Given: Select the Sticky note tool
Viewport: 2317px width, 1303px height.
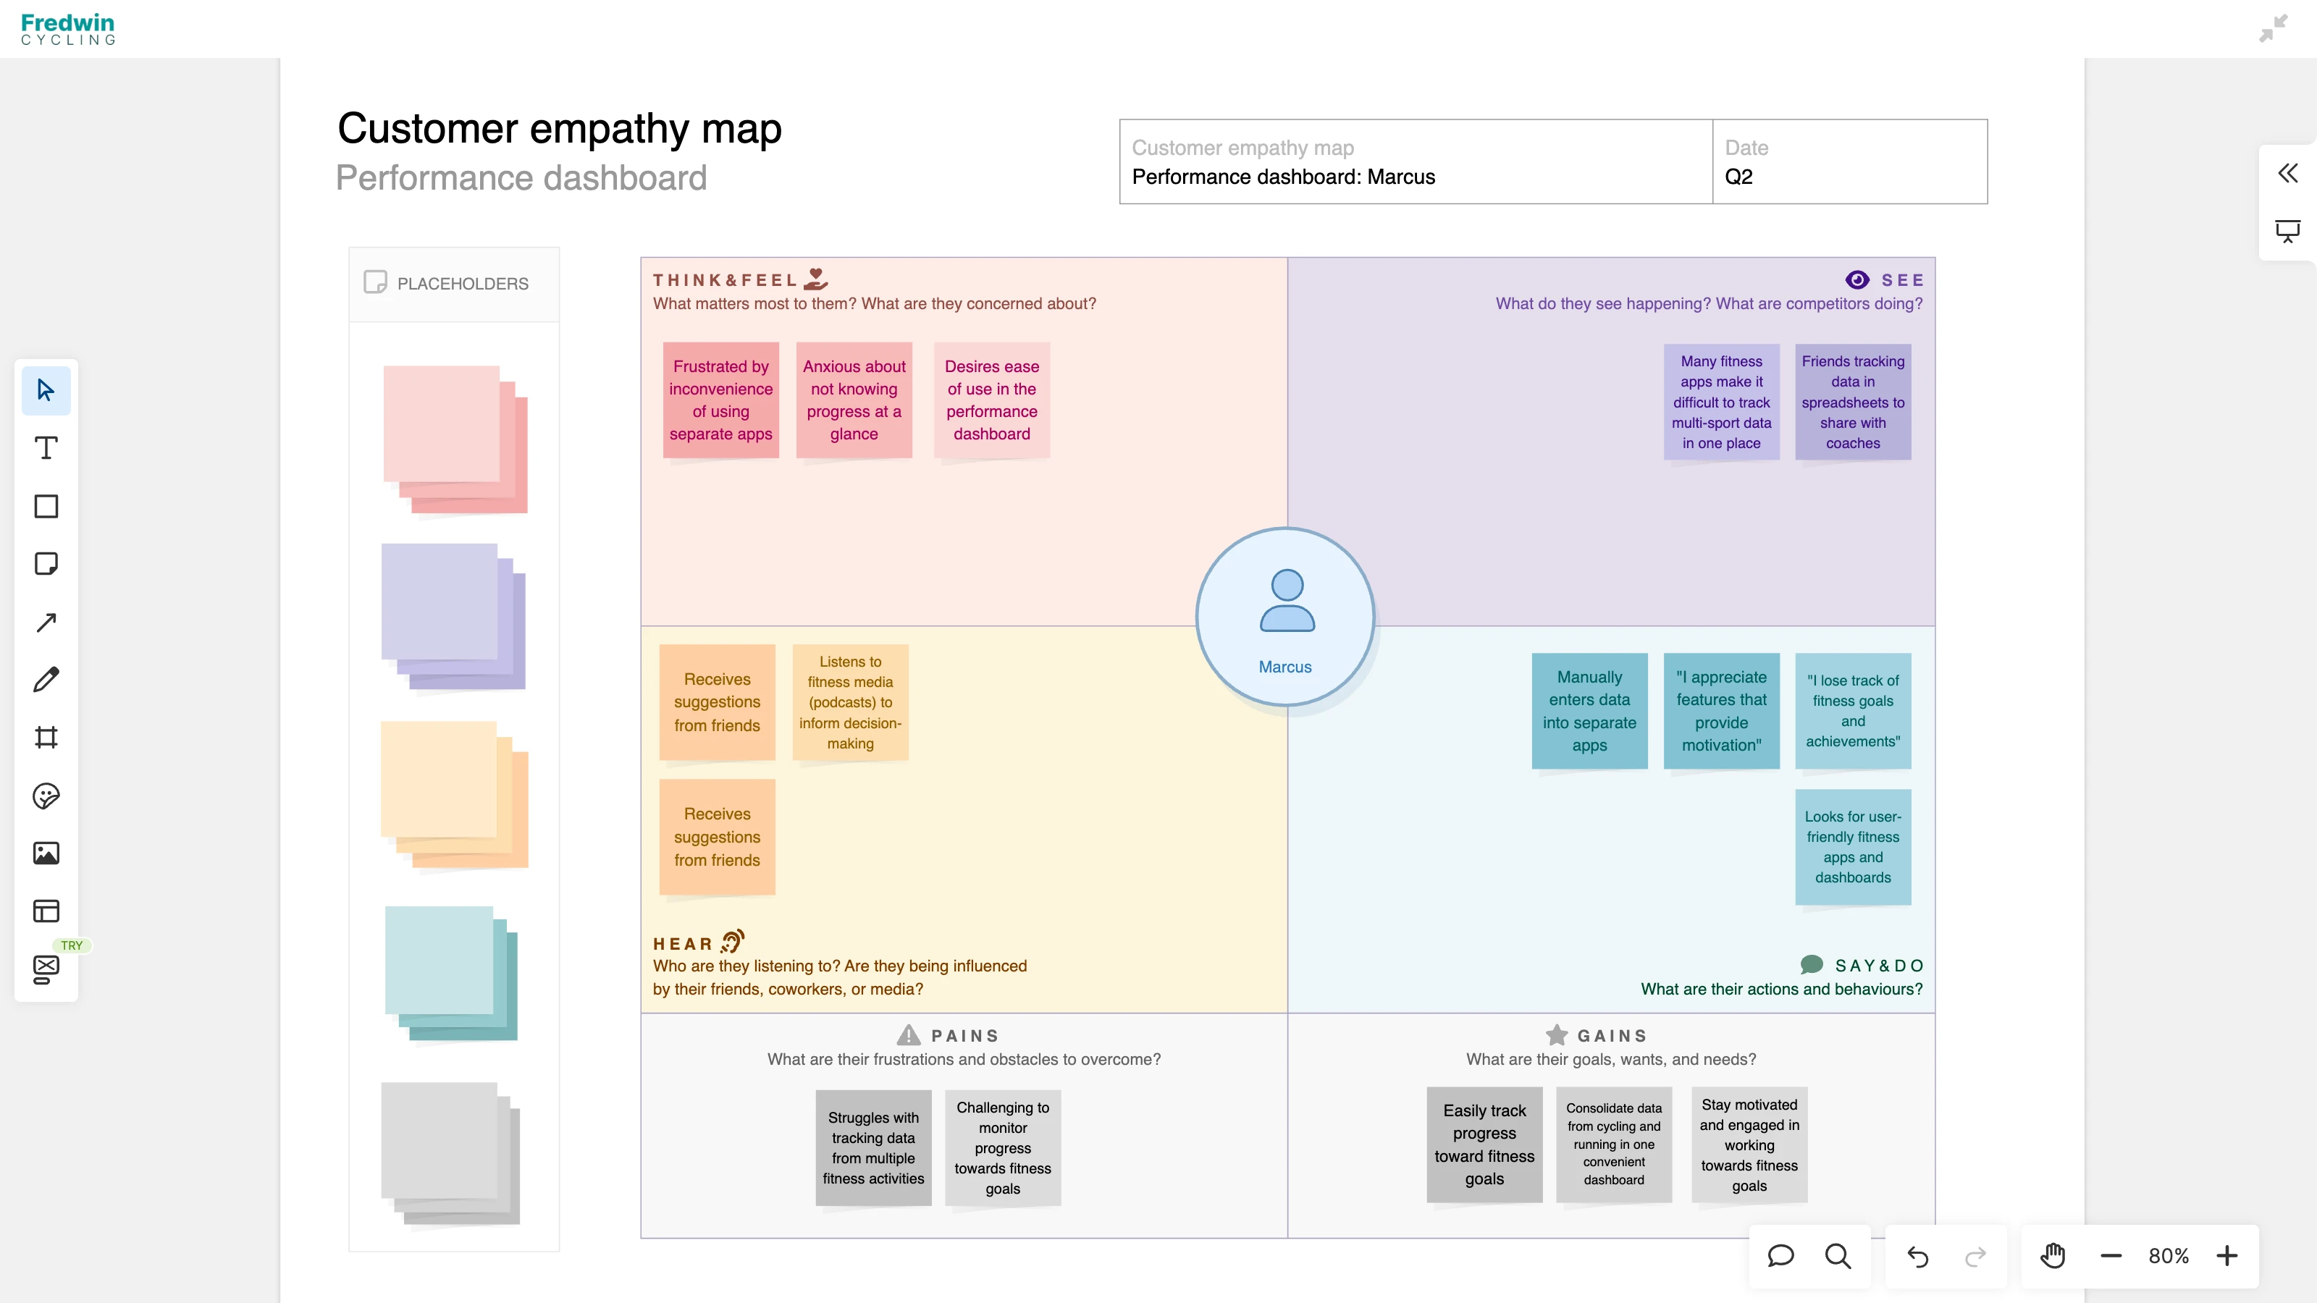Looking at the screenshot, I should [46, 564].
